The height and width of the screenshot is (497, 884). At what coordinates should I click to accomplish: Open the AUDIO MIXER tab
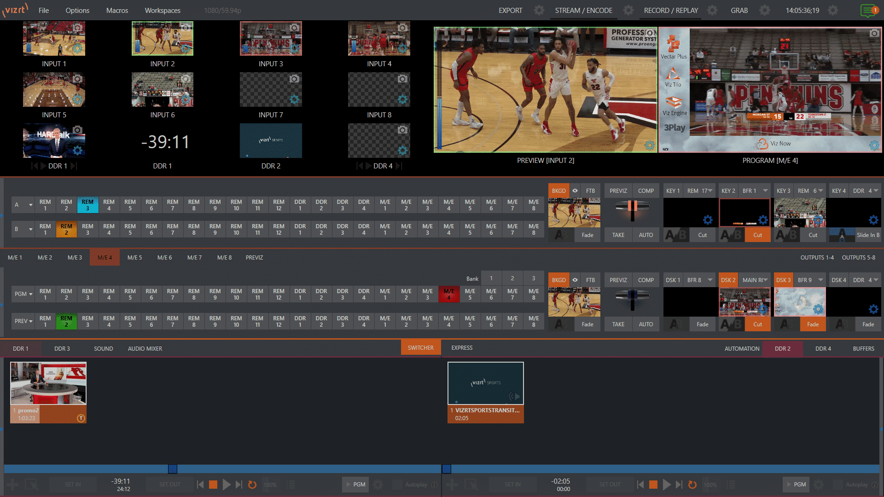145,348
